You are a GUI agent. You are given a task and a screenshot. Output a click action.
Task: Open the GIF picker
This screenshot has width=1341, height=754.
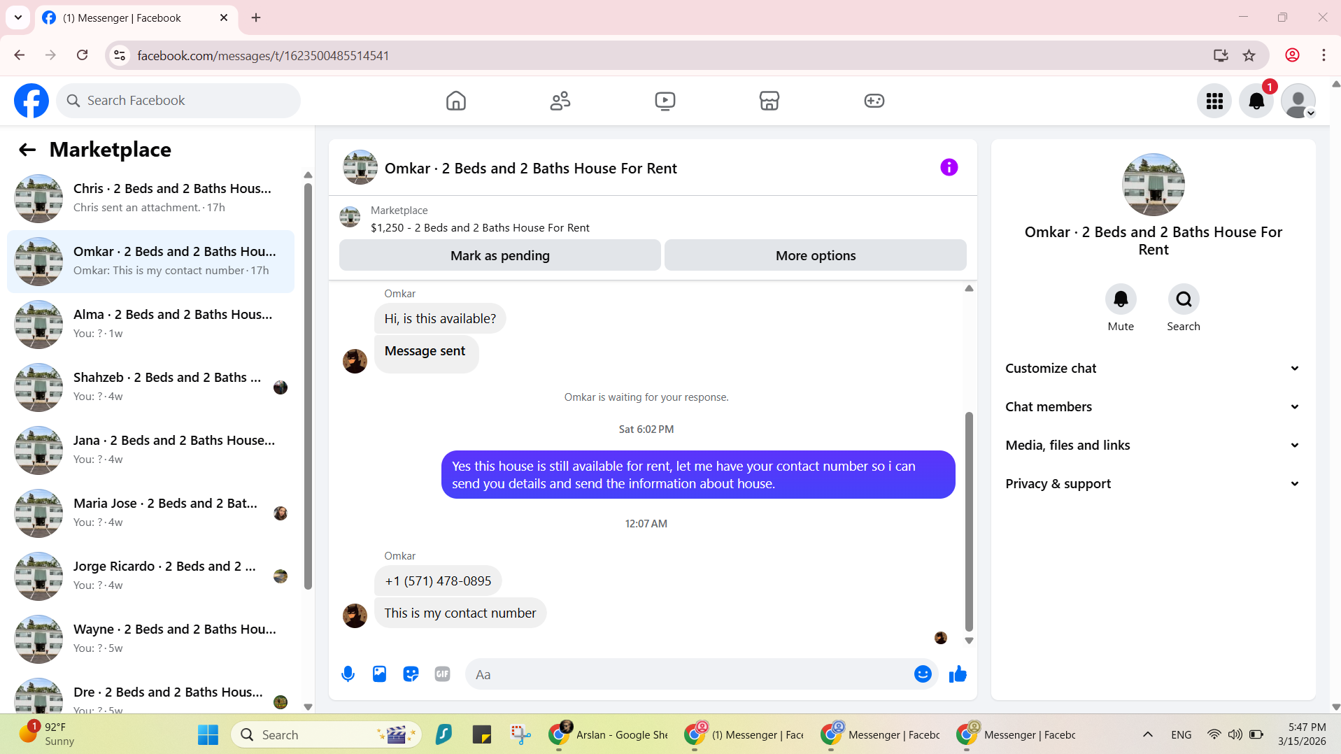coord(442,674)
